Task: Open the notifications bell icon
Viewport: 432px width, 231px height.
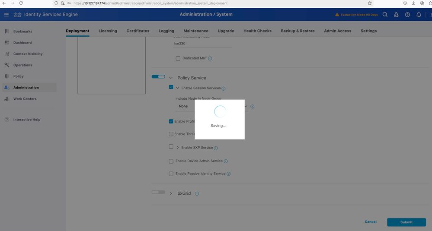Action: point(419,15)
